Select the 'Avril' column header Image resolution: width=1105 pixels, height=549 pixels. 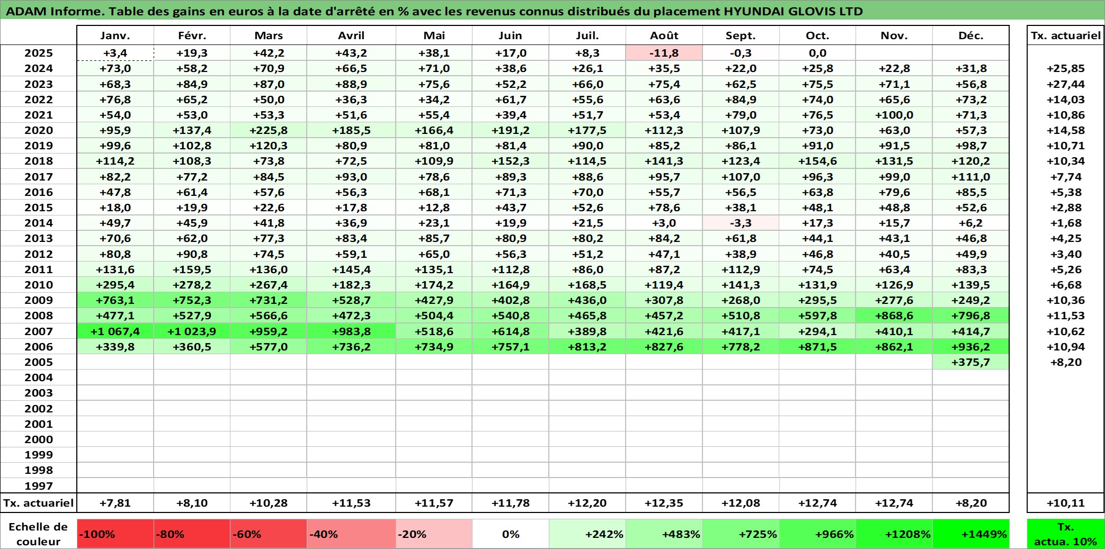pos(351,35)
